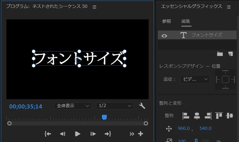Align the layer to vertical center

click(x=229, y=116)
